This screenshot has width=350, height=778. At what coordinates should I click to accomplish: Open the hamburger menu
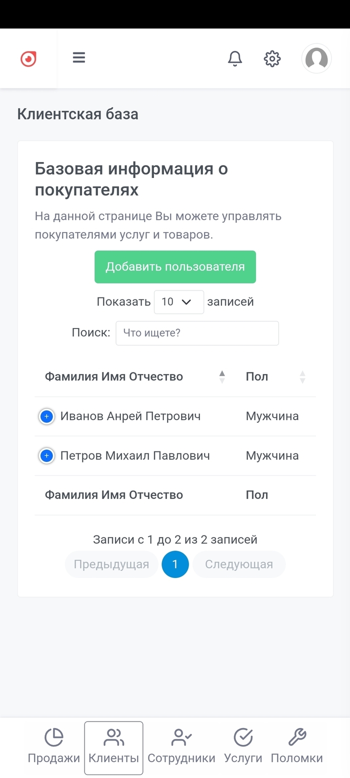pyautogui.click(x=79, y=57)
